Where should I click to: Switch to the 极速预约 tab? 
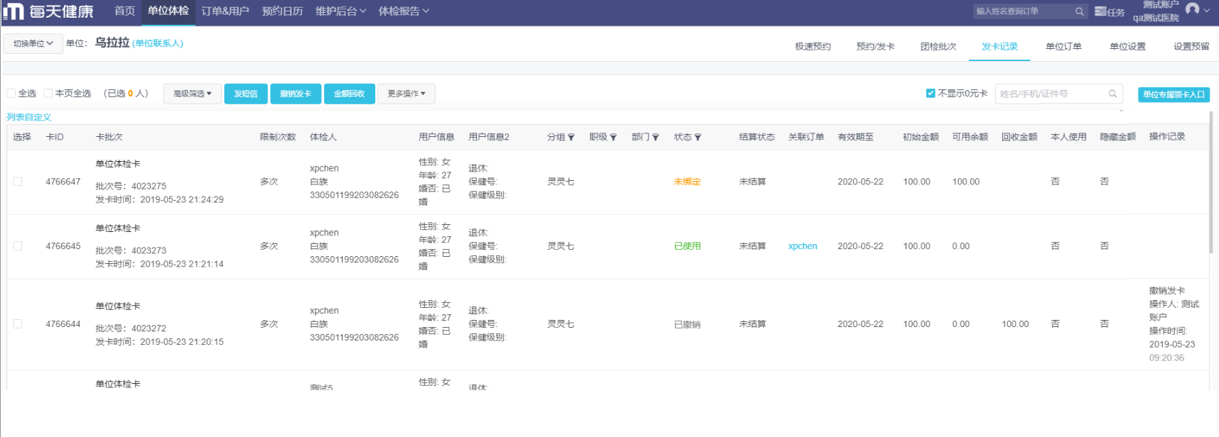click(x=813, y=47)
